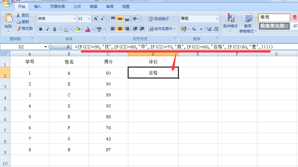
Task: Click the 合并后居中 merge and center button
Action: click(x=161, y=29)
